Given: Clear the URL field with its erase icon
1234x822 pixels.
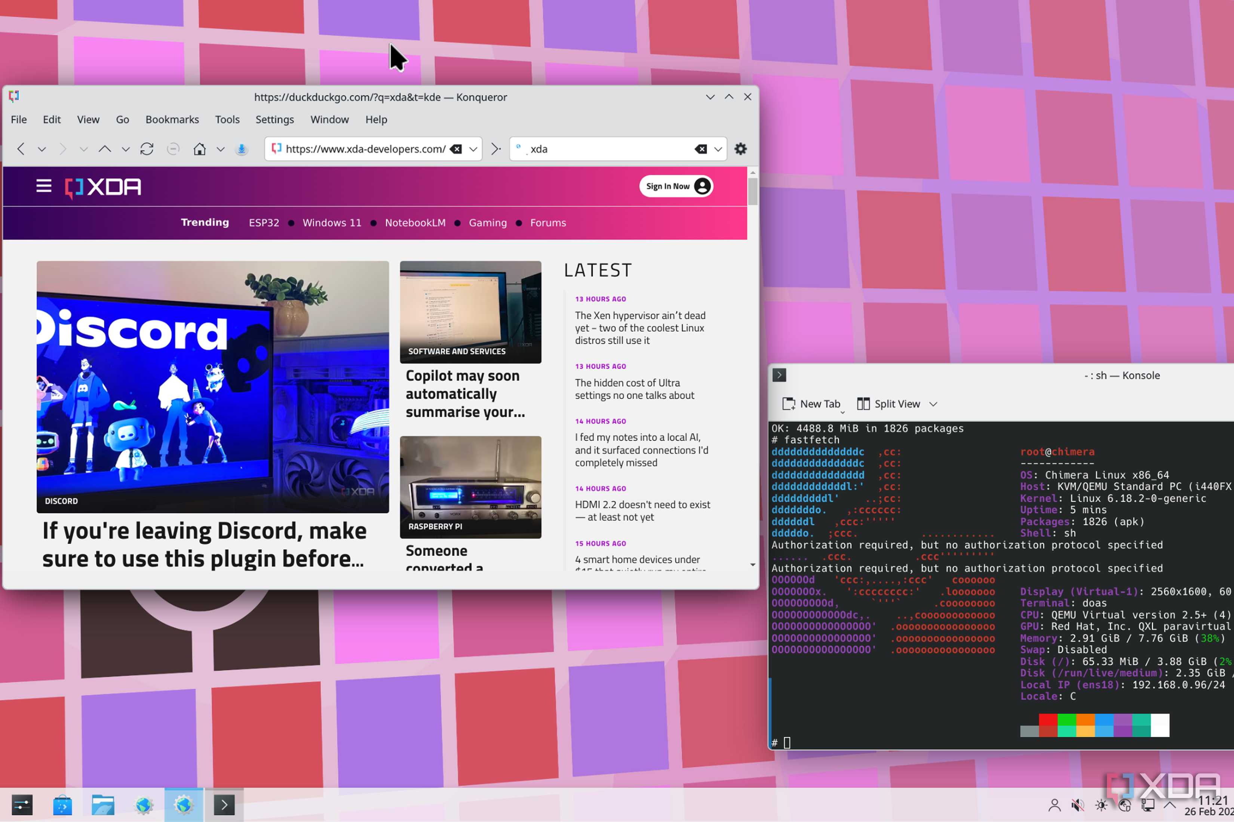Looking at the screenshot, I should [457, 149].
